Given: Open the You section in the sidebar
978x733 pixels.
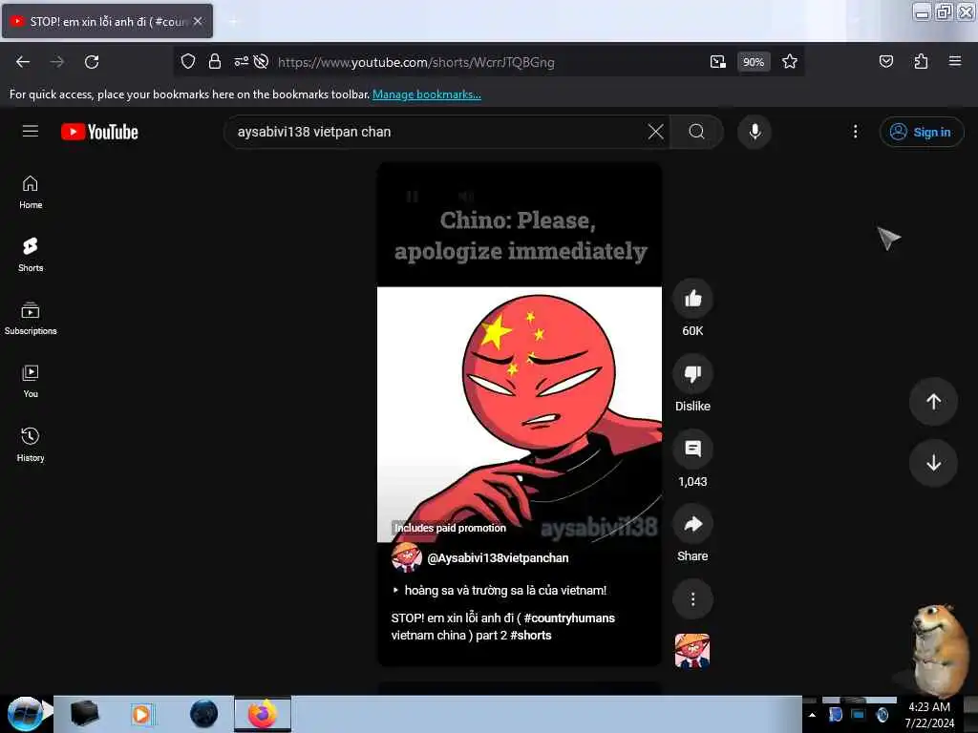Looking at the screenshot, I should (30, 381).
